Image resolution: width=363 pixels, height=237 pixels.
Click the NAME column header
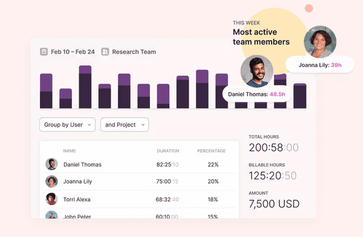69,151
